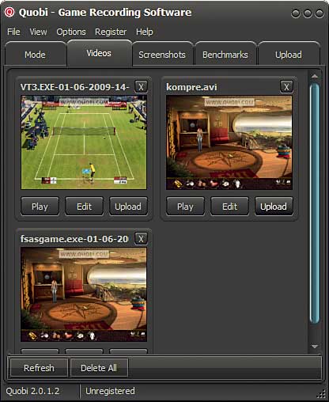Switch to the Screenshots tab
329x402 pixels.
pyautogui.click(x=162, y=55)
